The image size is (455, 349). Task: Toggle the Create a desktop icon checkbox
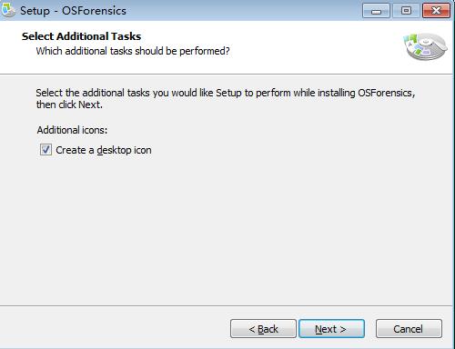45,150
